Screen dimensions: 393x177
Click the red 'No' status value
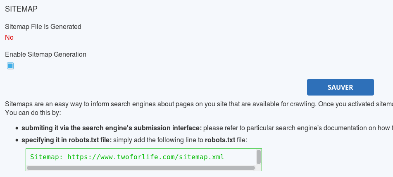coord(9,37)
